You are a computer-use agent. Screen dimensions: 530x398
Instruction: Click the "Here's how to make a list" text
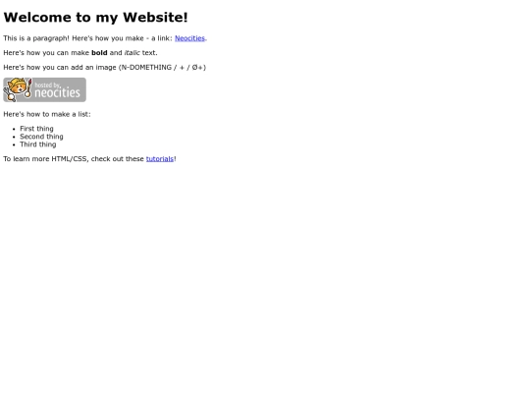pos(47,114)
